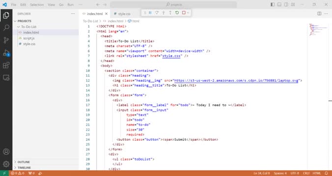Click the debug status bar icon
This screenshot has width=332, height=176.
click(40, 173)
